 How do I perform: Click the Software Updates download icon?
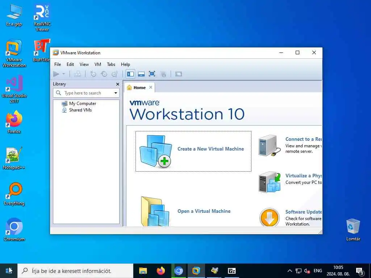pos(269,217)
